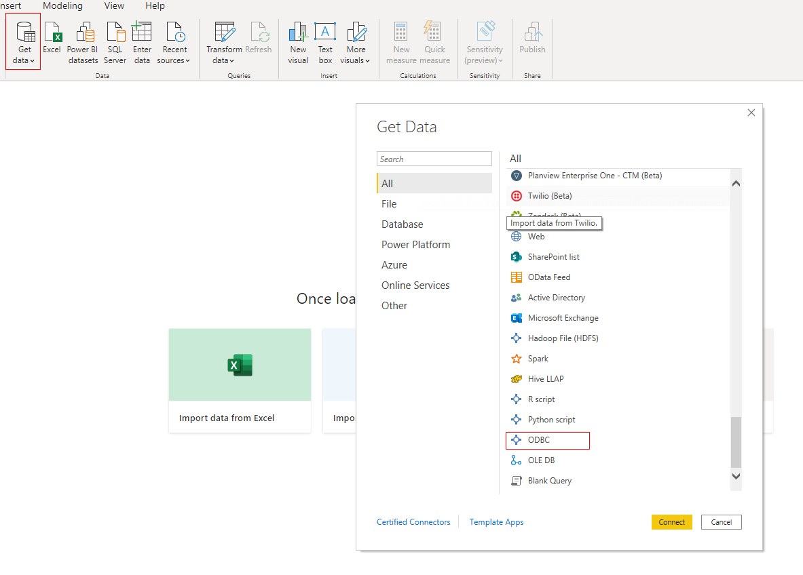Open Power BI datasets from ribbon
This screenshot has width=803, height=575.
click(83, 43)
